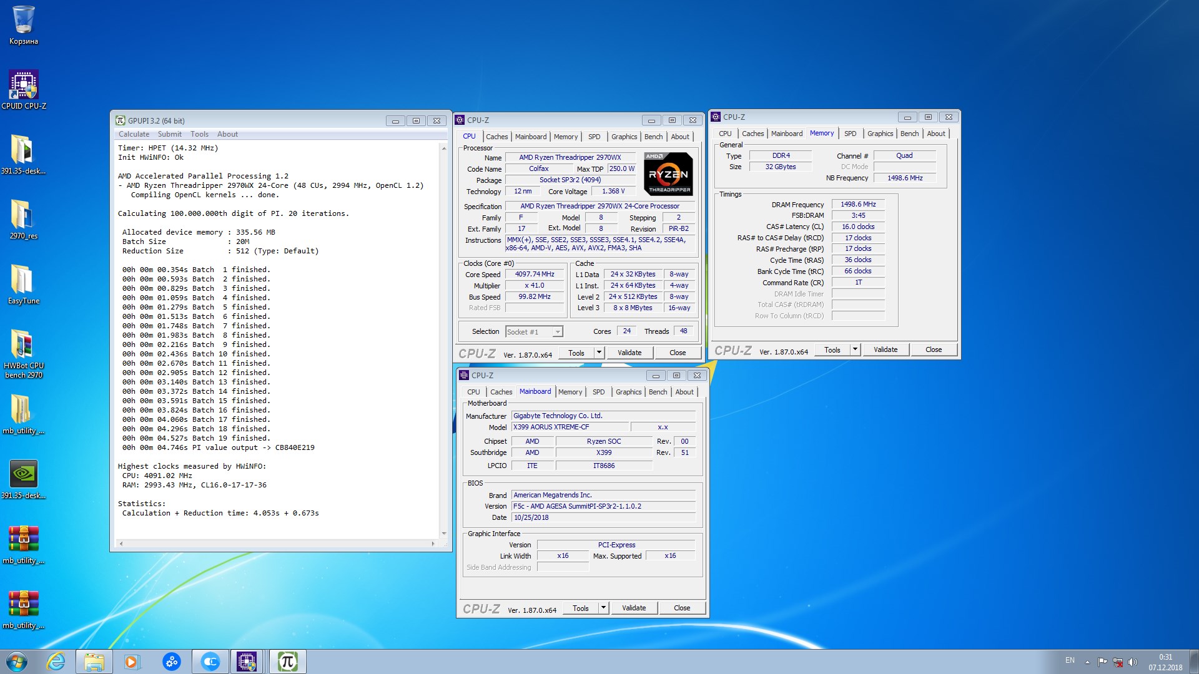Click the Action Center flag tray icon
Image resolution: width=1199 pixels, height=674 pixels.
pyautogui.click(x=1102, y=662)
